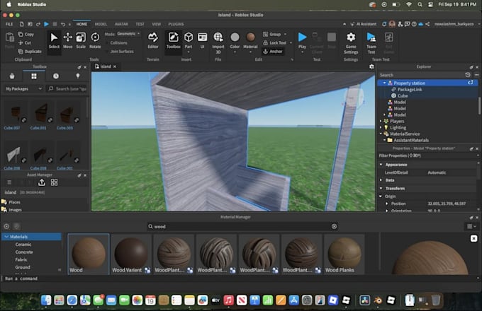Cut the selection

[x=25, y=43]
